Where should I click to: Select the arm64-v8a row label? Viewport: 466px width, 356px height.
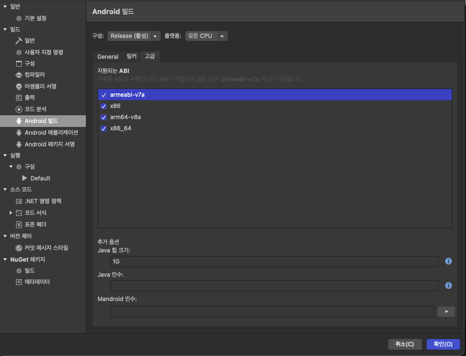(x=125, y=117)
